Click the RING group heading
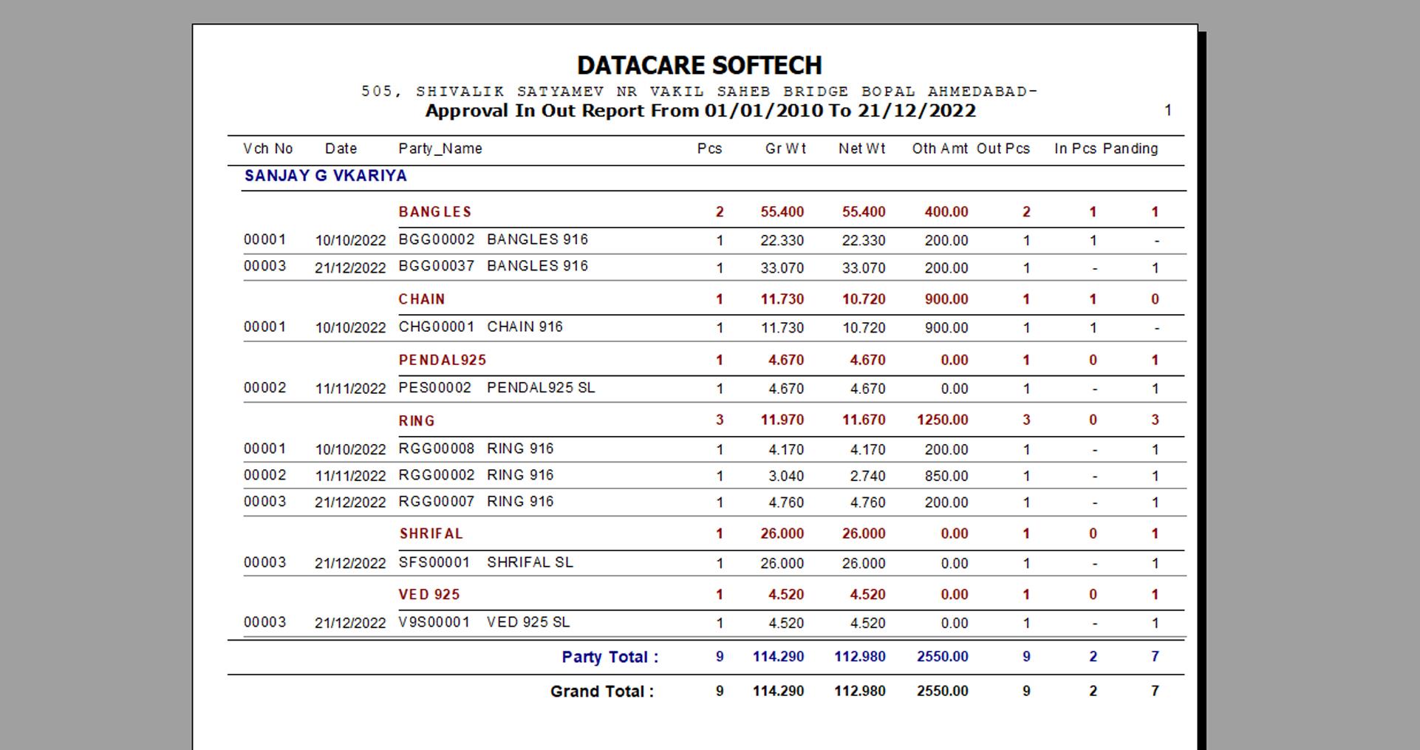 pyautogui.click(x=417, y=420)
